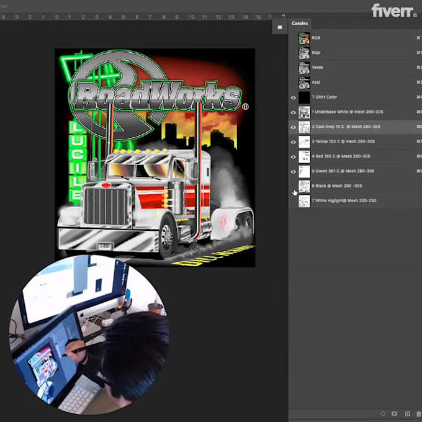Open the collapsed panel icon beside Canales
Image resolution: width=422 pixels, height=422 pixels.
click(280, 27)
